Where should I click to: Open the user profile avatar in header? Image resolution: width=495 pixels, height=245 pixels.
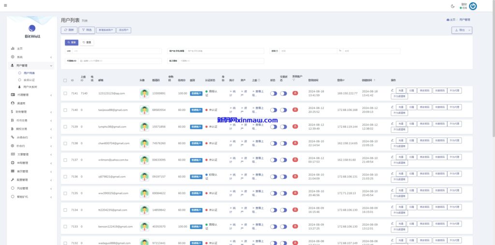[x=473, y=6]
